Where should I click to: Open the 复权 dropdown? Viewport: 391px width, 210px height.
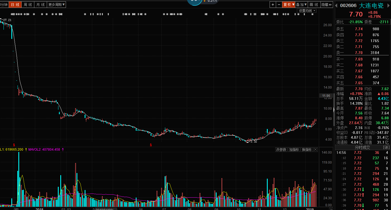tap(289, 5)
